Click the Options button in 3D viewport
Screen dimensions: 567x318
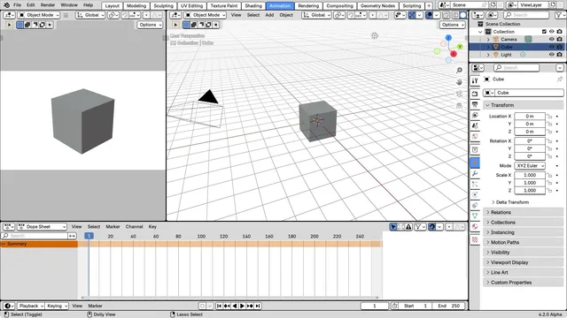(453, 25)
